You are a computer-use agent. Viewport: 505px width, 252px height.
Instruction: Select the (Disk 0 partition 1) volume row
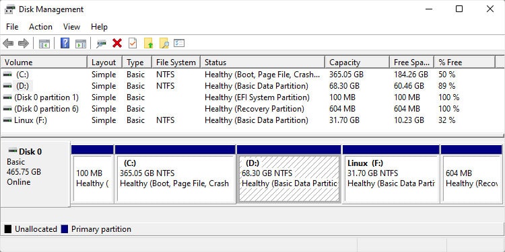click(252, 97)
